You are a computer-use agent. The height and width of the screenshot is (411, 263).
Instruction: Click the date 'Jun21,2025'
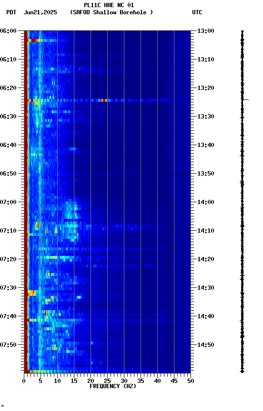point(40,12)
